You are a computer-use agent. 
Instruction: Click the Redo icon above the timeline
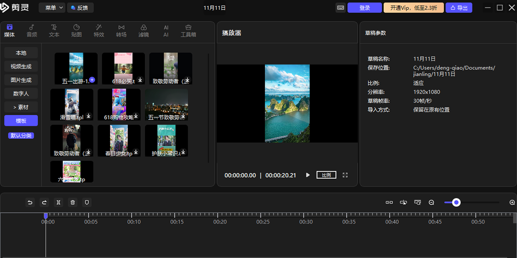[x=44, y=202]
